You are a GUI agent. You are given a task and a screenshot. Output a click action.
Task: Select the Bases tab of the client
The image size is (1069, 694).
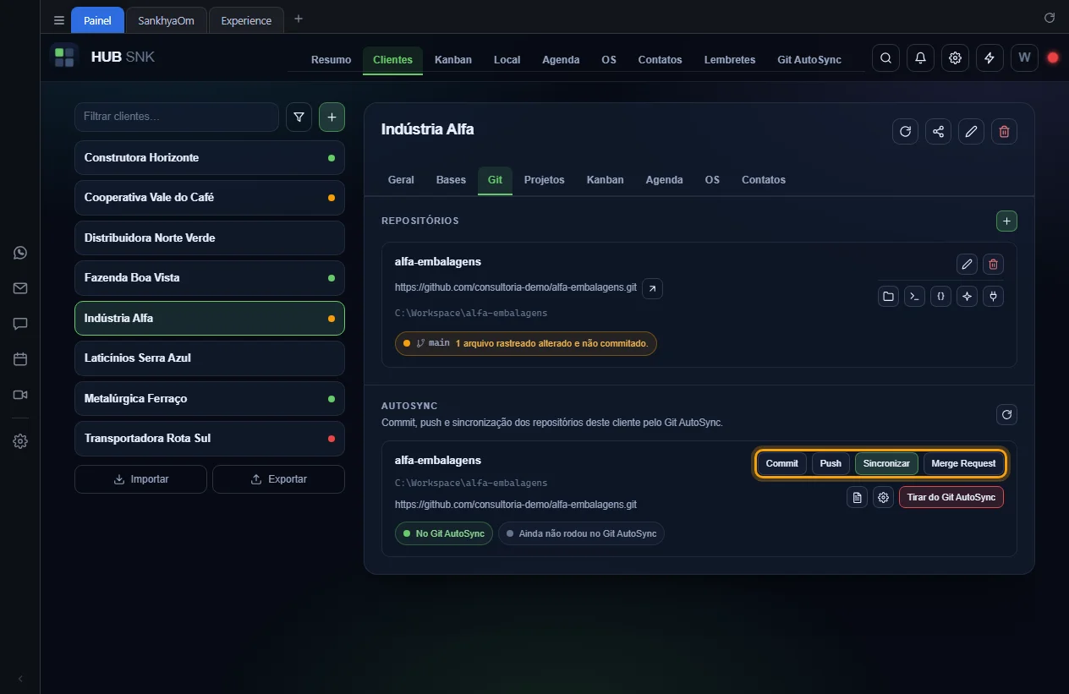click(451, 180)
